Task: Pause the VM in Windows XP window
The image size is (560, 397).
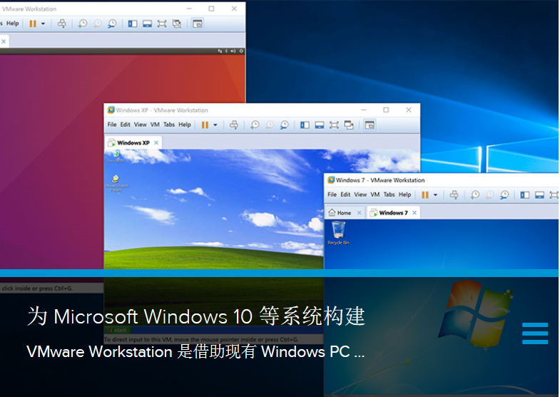Action: [x=205, y=125]
